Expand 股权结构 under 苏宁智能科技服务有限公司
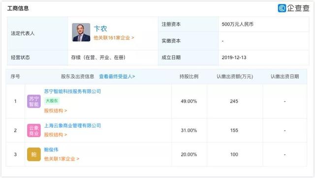This screenshot has width=315, height=178. (56, 111)
